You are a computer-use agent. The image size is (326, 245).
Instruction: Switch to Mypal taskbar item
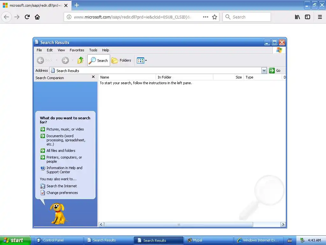coord(209,241)
